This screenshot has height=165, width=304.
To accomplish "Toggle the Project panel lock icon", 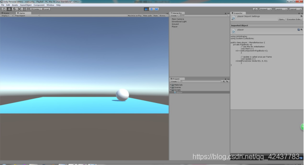I will (x=225, y=79).
